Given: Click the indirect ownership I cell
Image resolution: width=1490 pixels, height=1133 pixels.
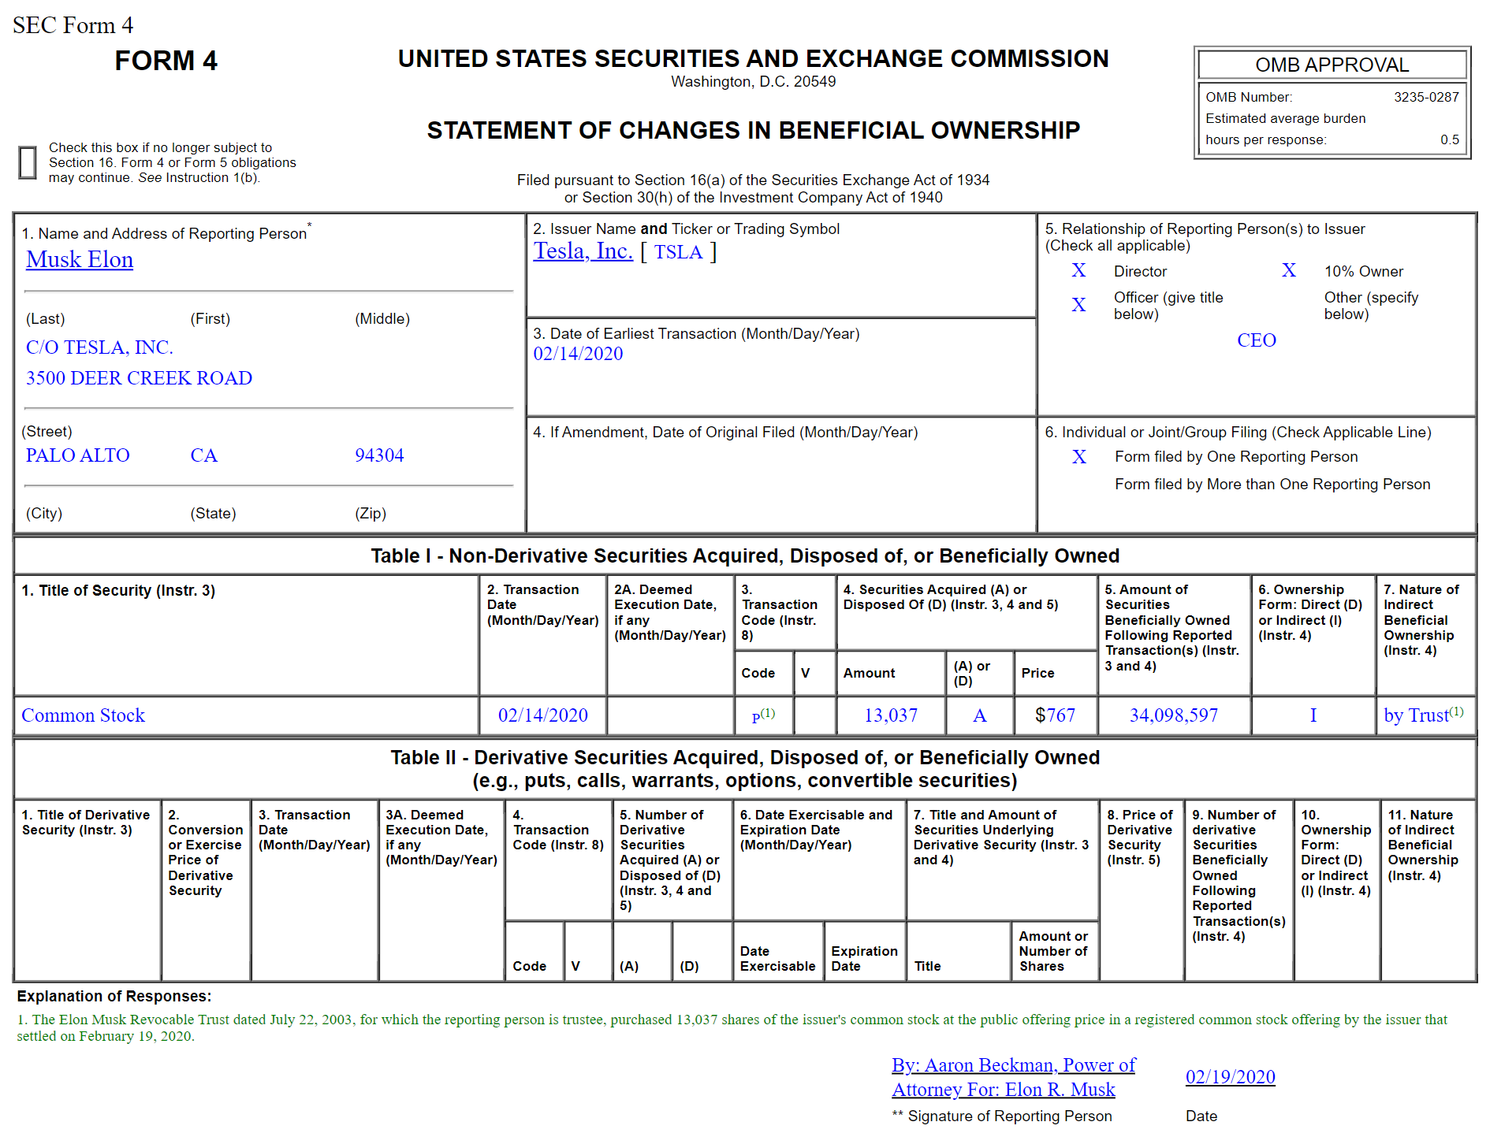Looking at the screenshot, I should [1313, 715].
